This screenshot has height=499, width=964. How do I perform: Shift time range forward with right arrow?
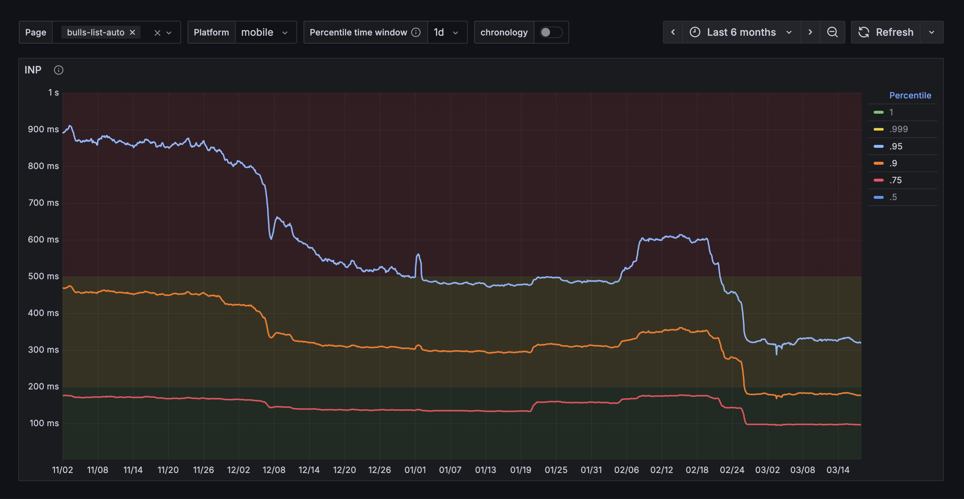pyautogui.click(x=810, y=32)
